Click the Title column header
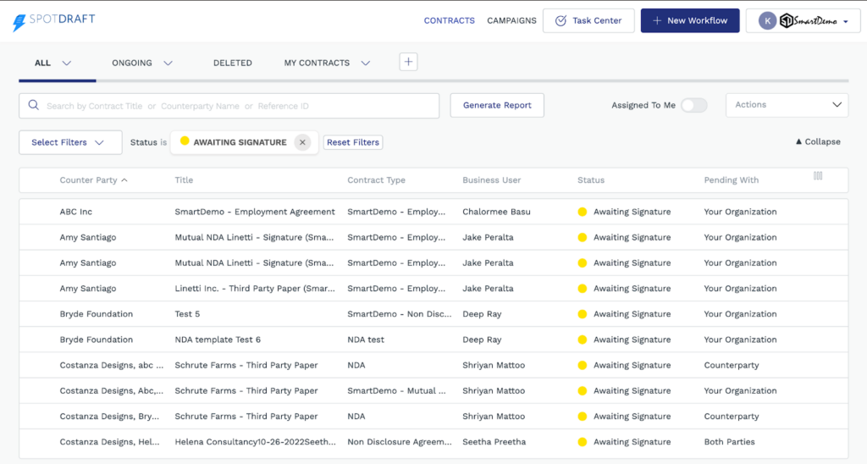This screenshot has height=464, width=867. pos(184,180)
